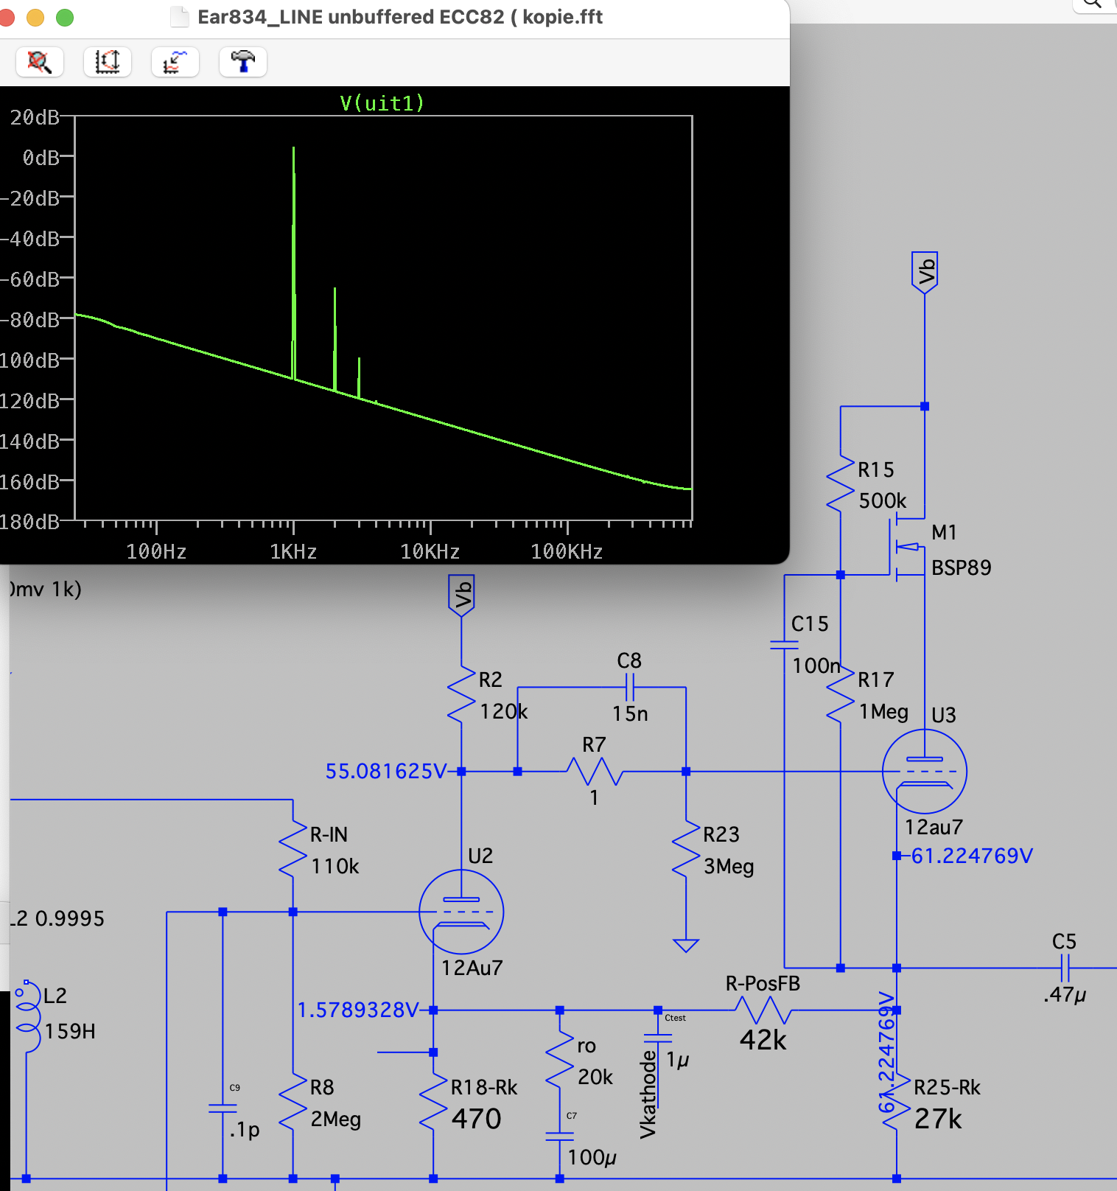Click the R25-Rk value 27k
This screenshot has width=1117, height=1191.
[x=939, y=1120]
